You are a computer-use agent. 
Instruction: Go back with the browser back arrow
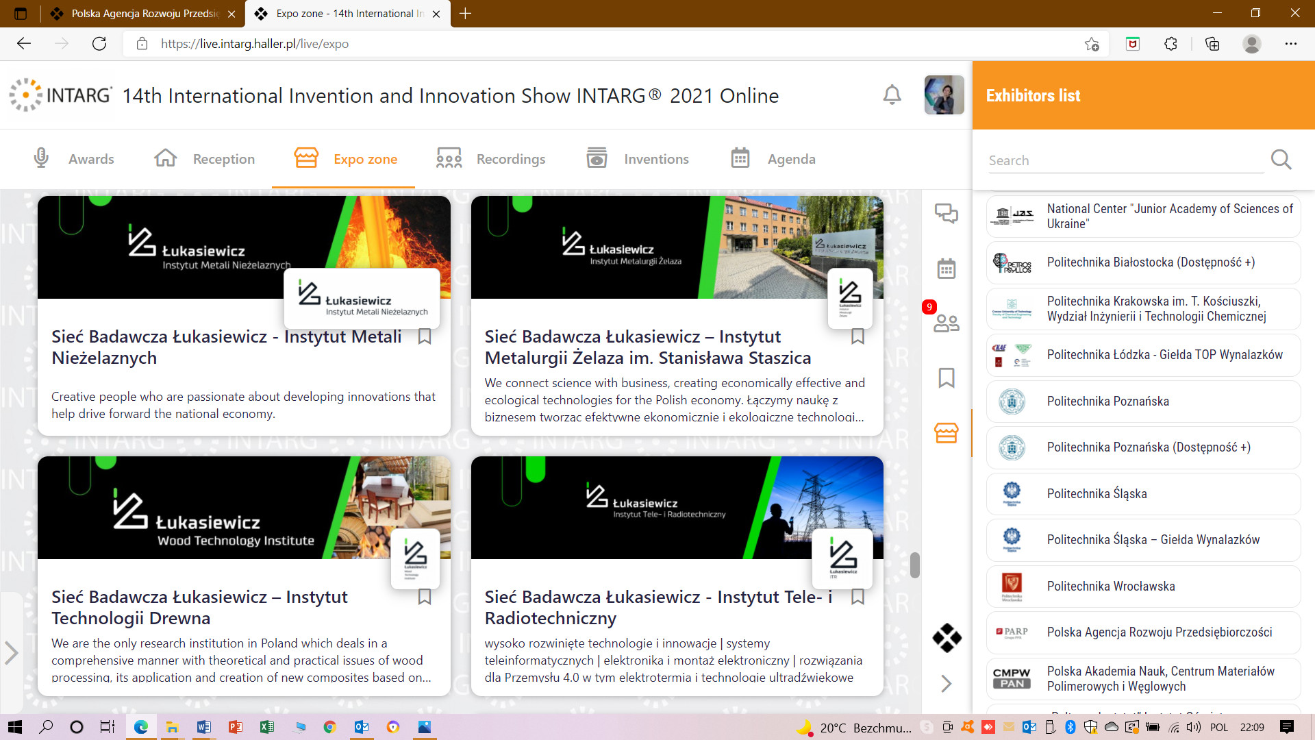[x=24, y=44]
